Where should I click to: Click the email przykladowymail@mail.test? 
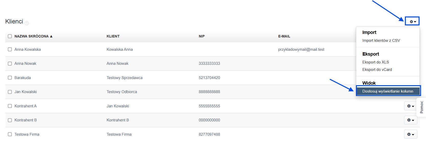click(x=301, y=49)
